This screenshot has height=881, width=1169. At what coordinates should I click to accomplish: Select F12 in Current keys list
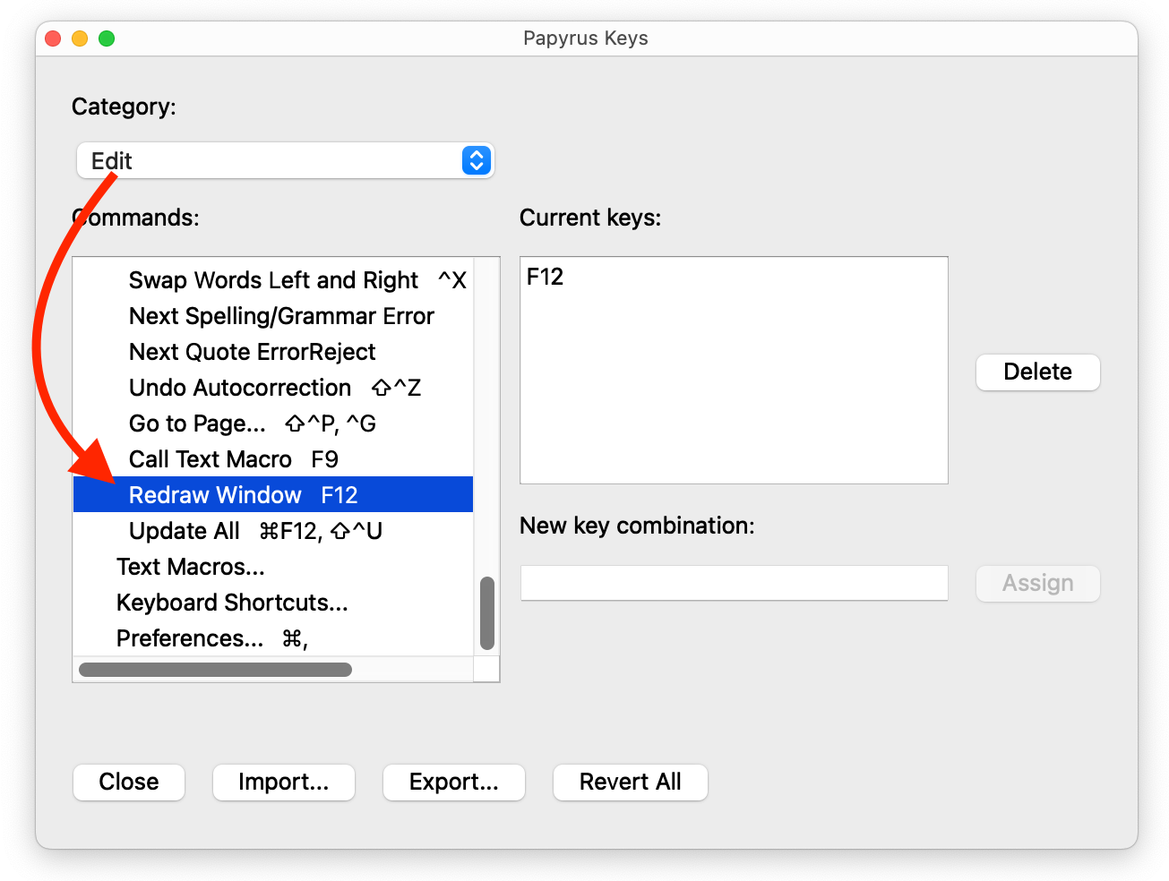[x=545, y=277]
